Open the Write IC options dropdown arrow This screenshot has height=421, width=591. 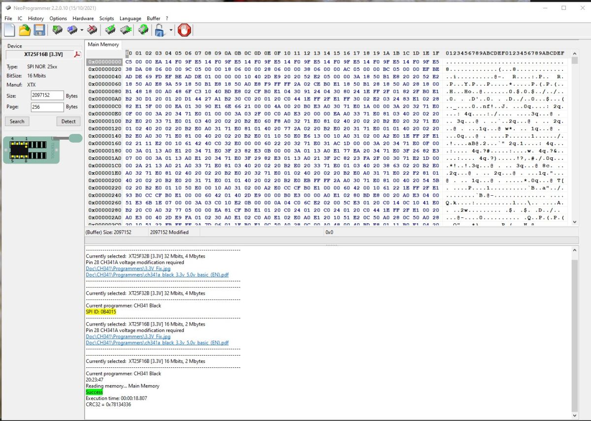tap(82, 30)
